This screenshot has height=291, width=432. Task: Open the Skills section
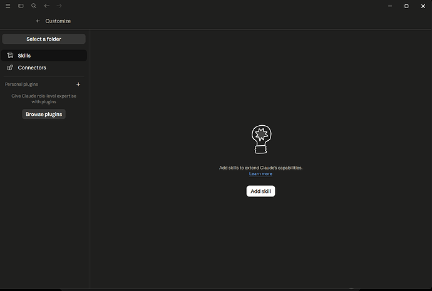44,56
